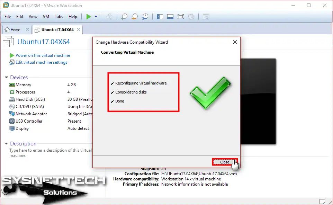Collapse the Description section triangle
This screenshot has height=205, width=333.
click(6, 144)
